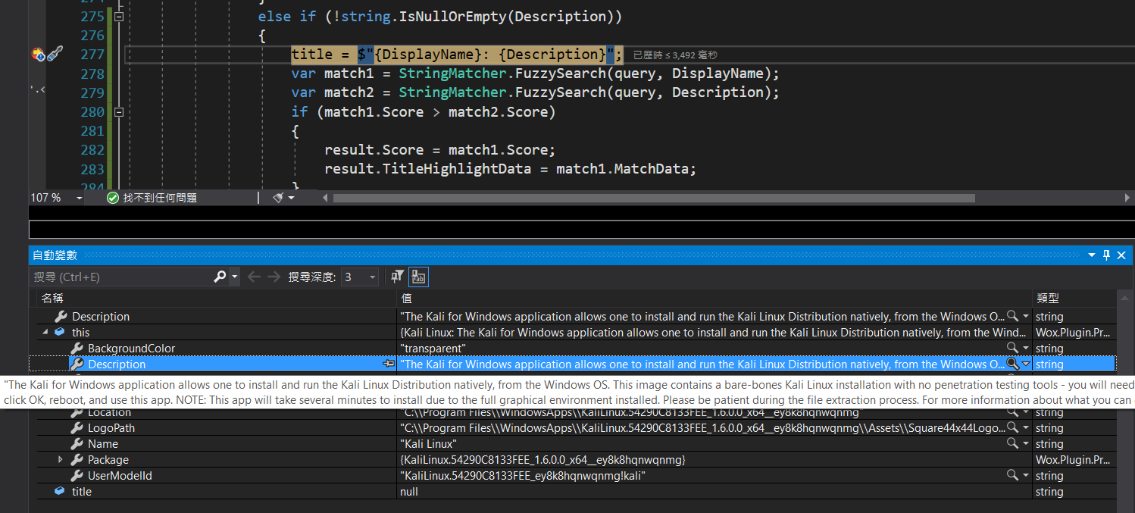Click the 找不到任何問題 status text
This screenshot has width=1135, height=513.
click(160, 198)
